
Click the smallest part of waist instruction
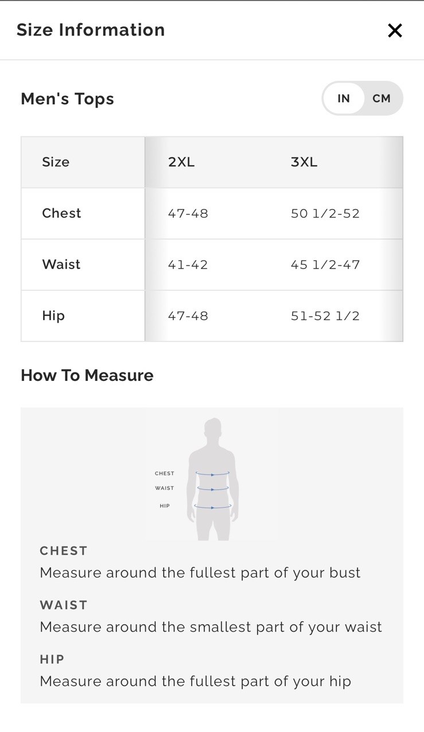211,627
